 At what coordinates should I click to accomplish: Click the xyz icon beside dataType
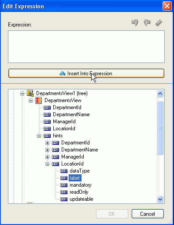click(64, 171)
